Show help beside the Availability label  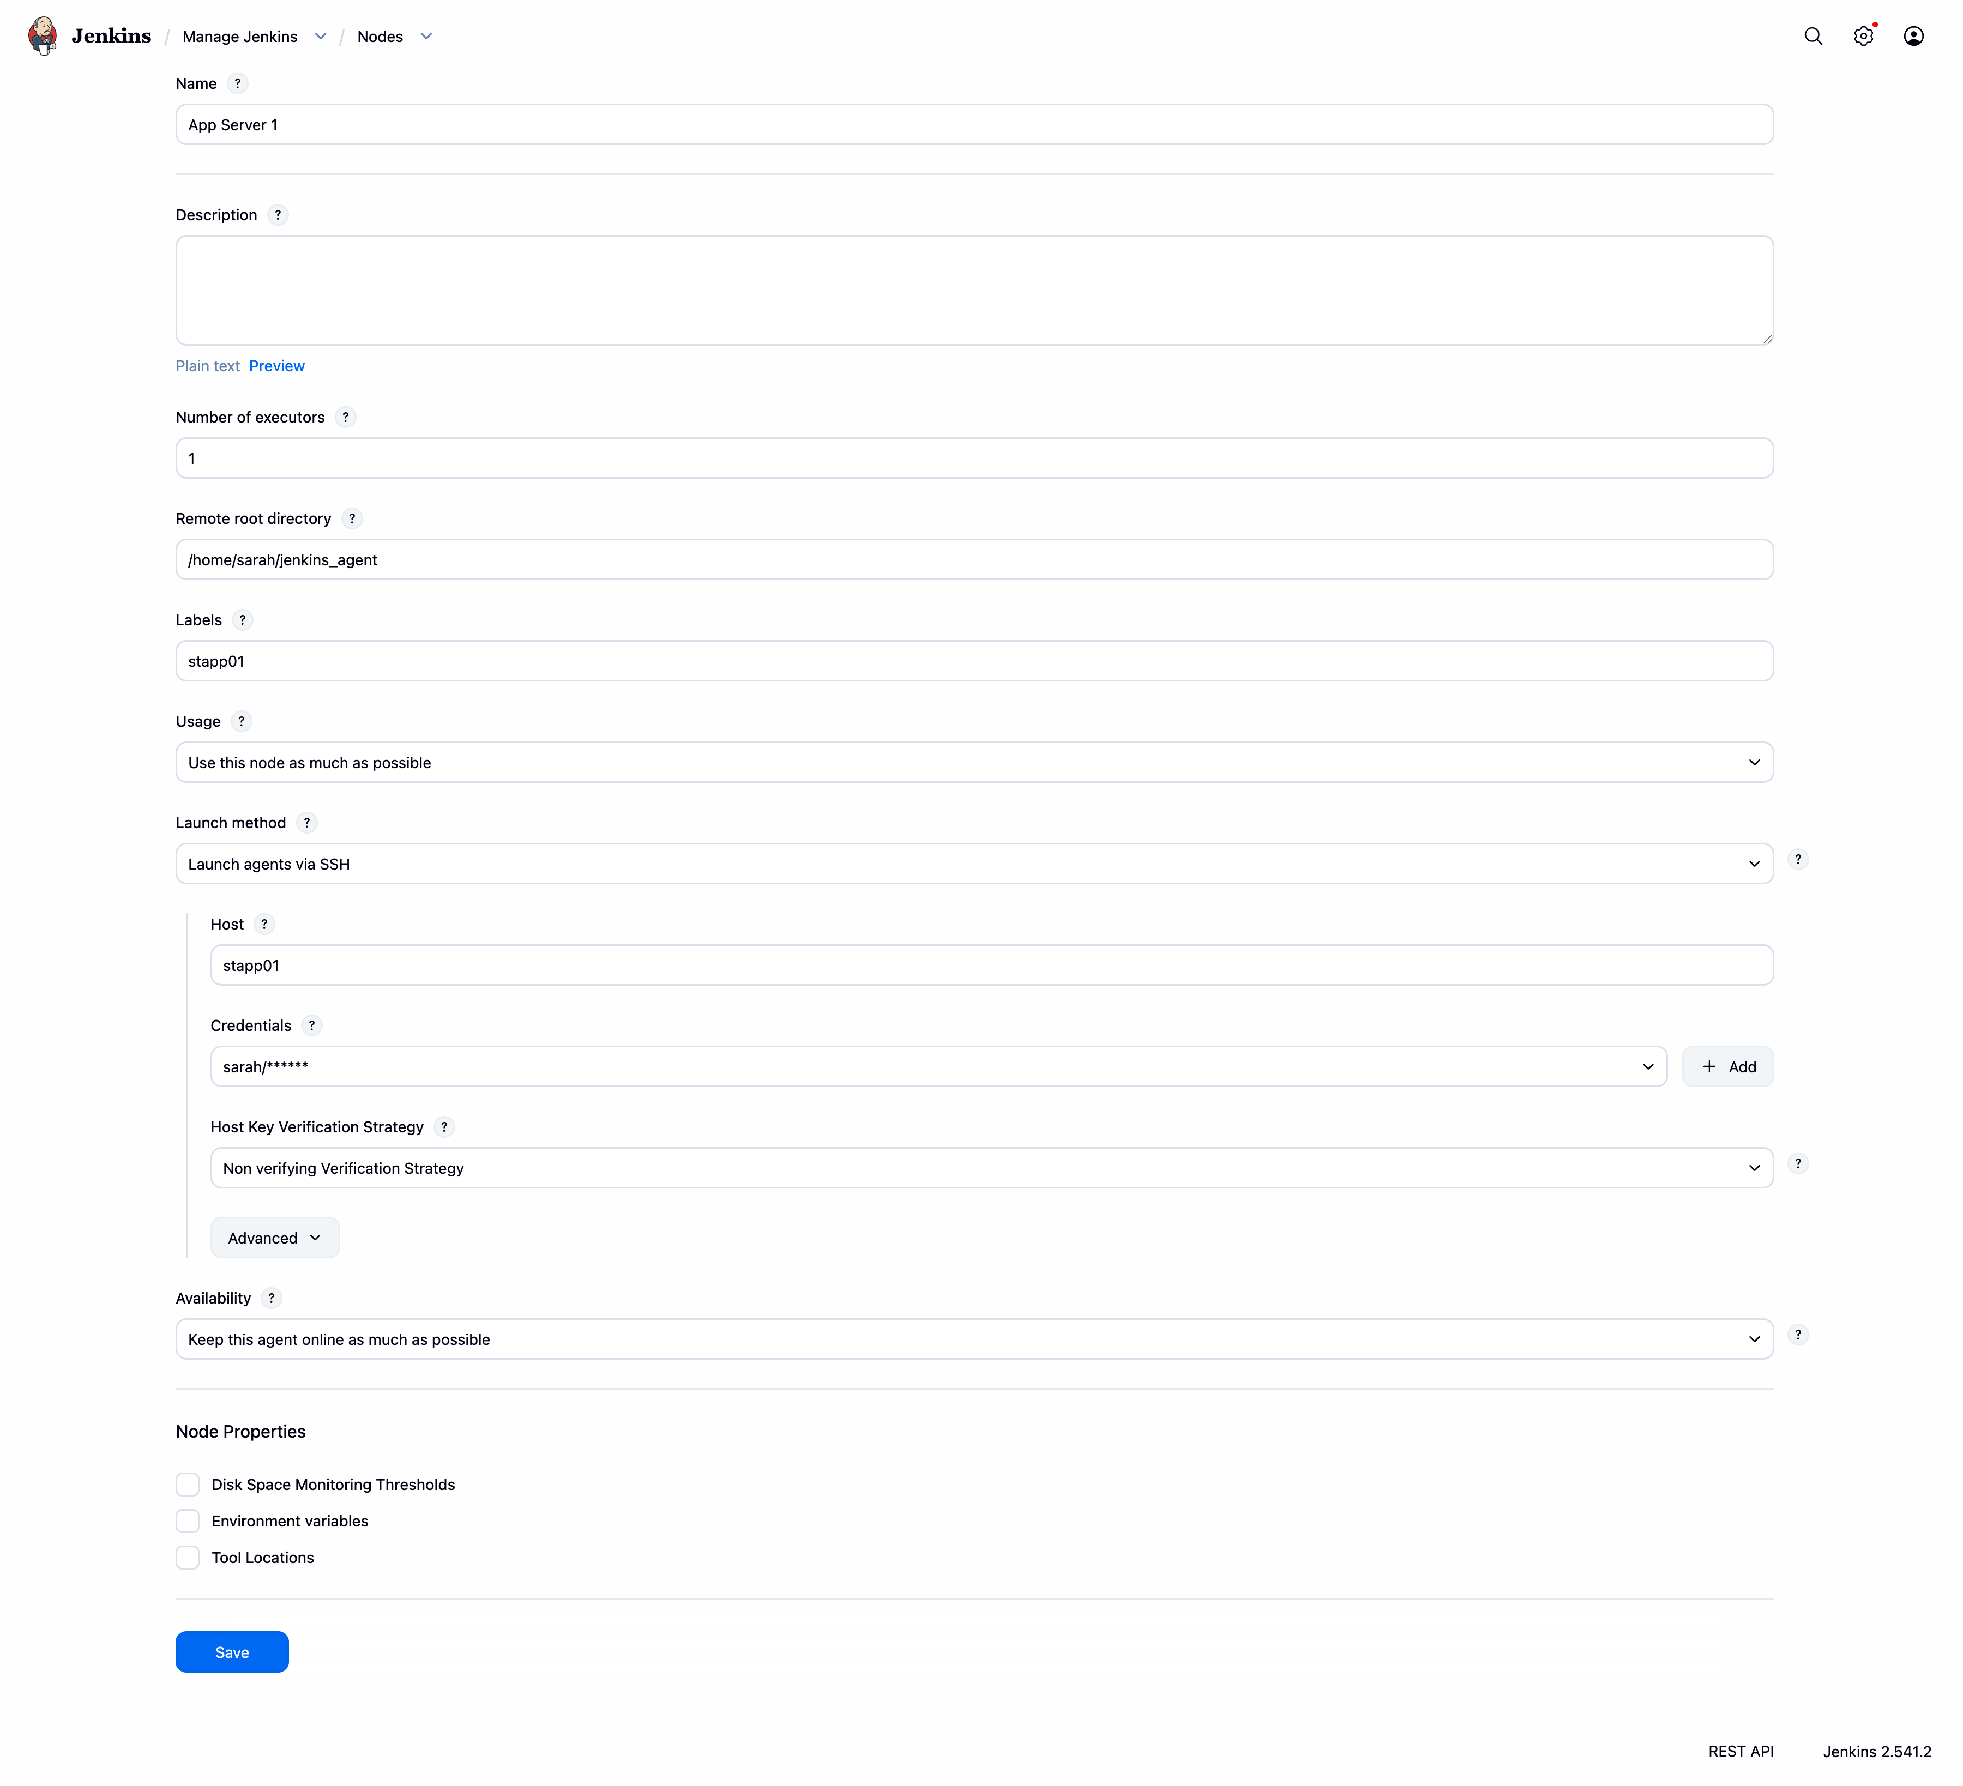click(272, 1299)
